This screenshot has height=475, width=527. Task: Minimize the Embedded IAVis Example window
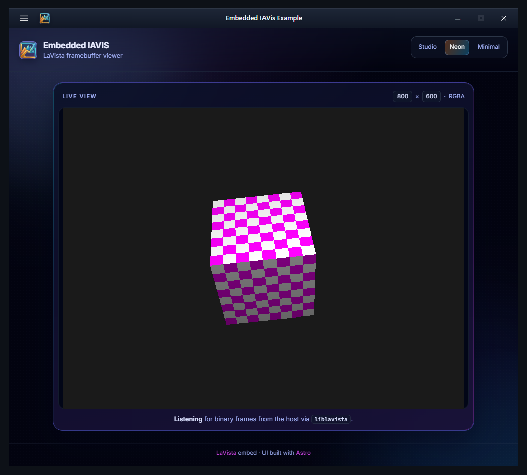click(x=458, y=18)
